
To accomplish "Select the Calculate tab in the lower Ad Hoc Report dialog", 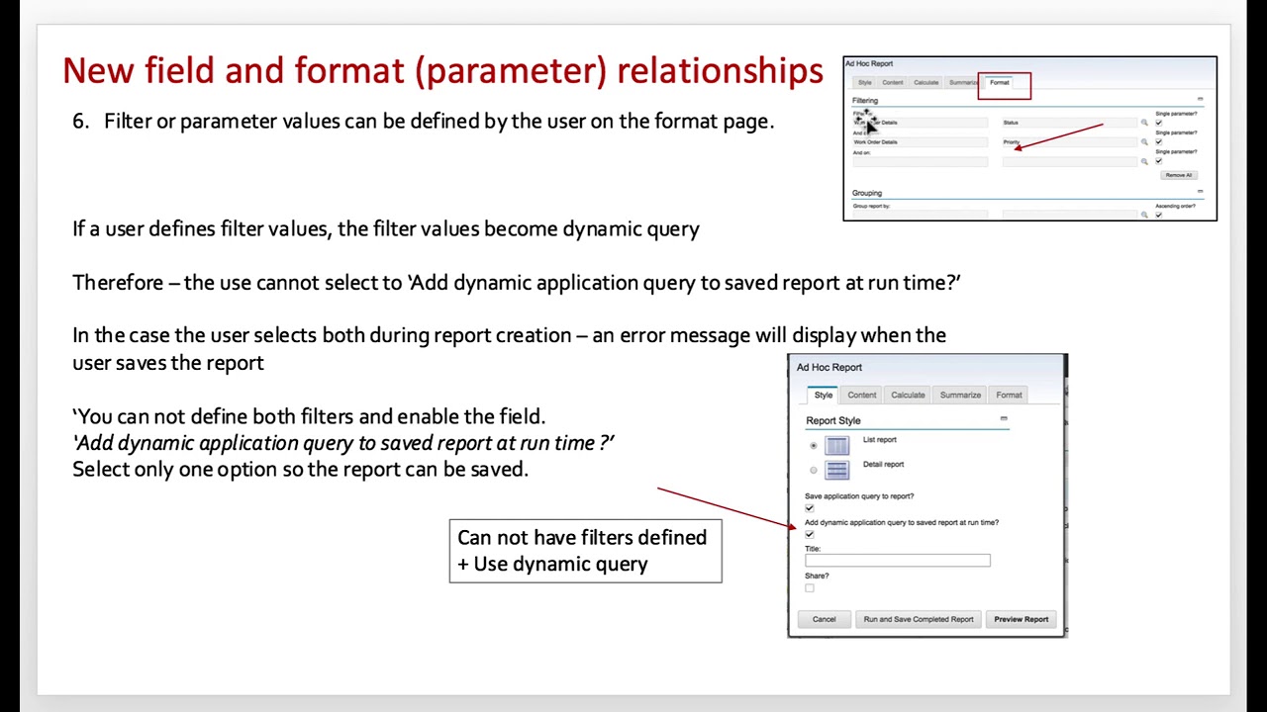I will [x=908, y=395].
